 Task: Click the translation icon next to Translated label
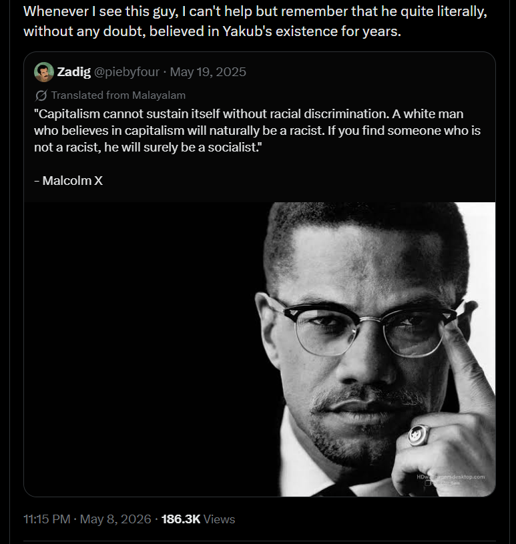(x=41, y=95)
